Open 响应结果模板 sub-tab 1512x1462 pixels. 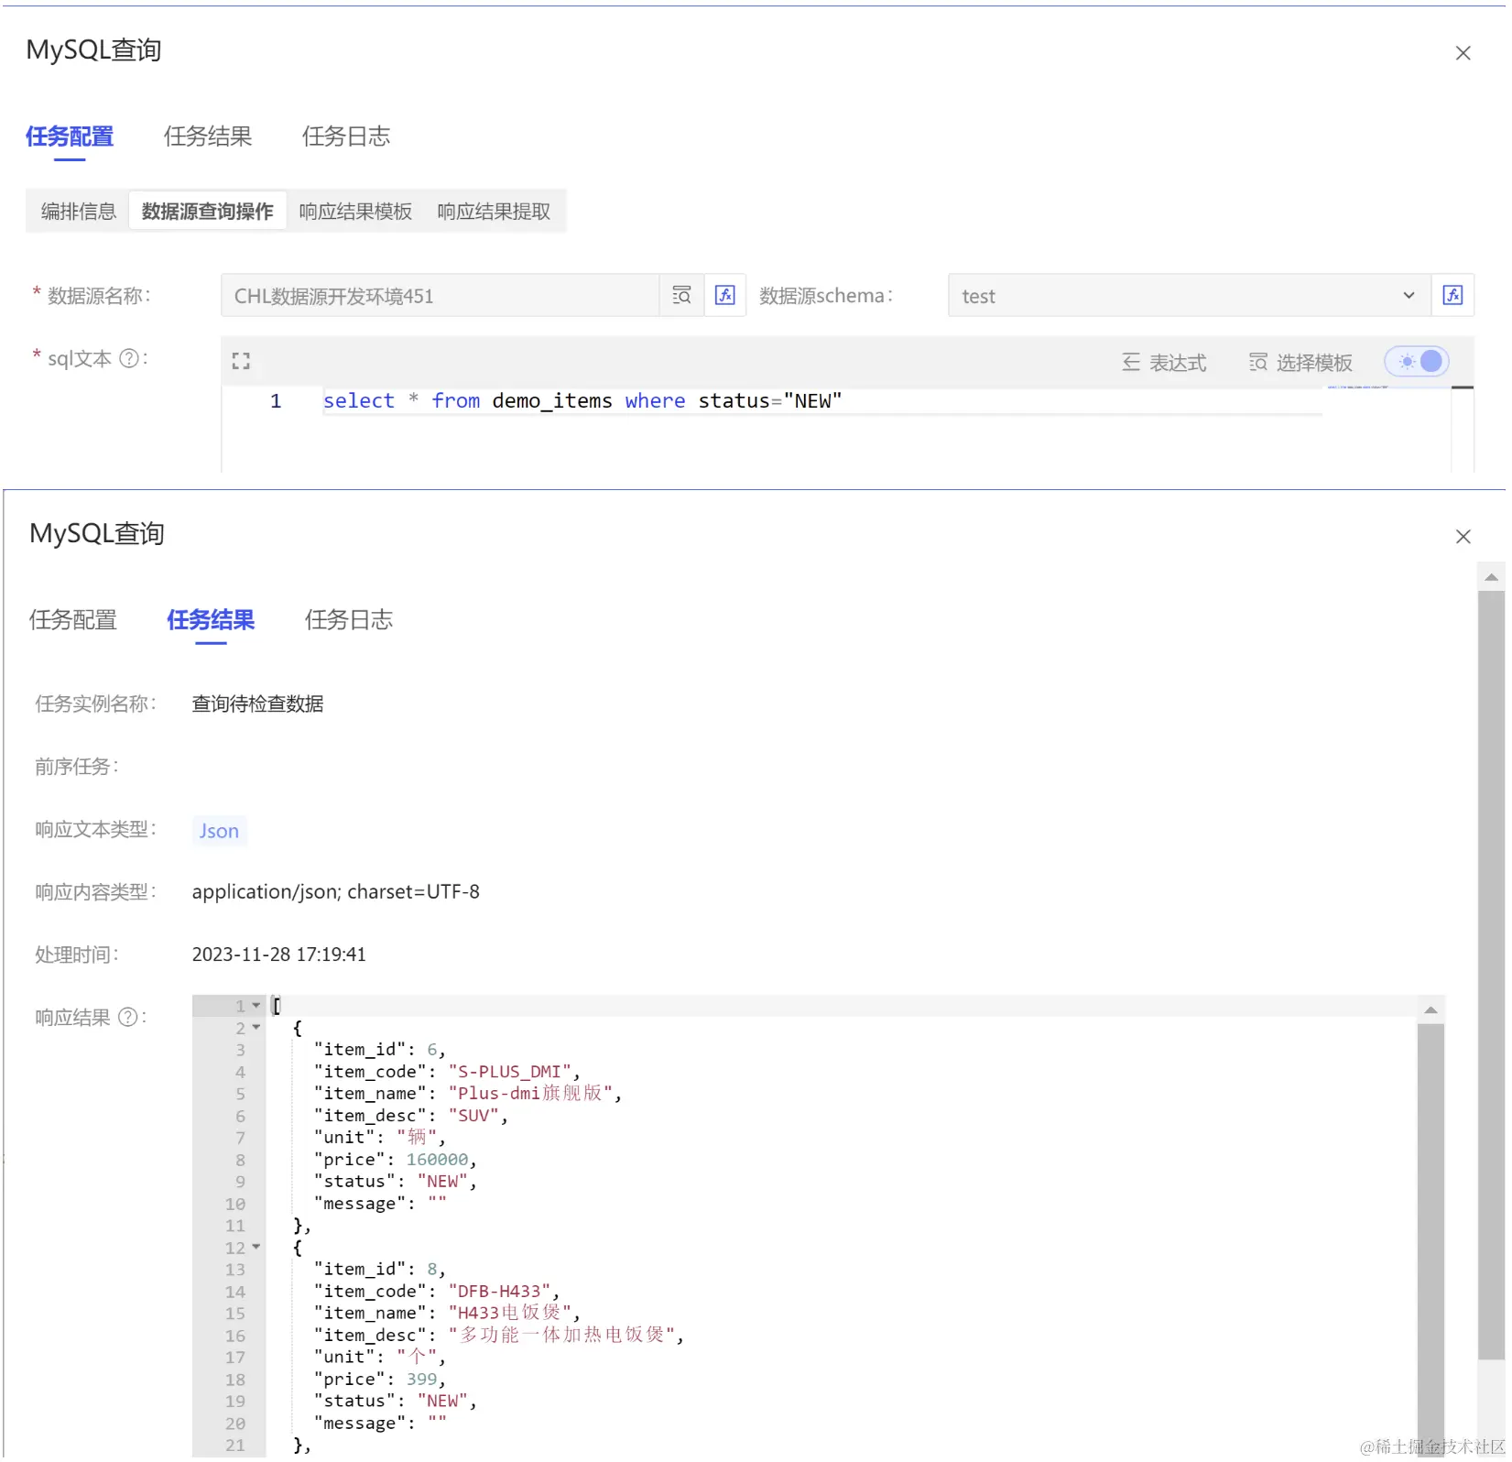pyautogui.click(x=355, y=212)
